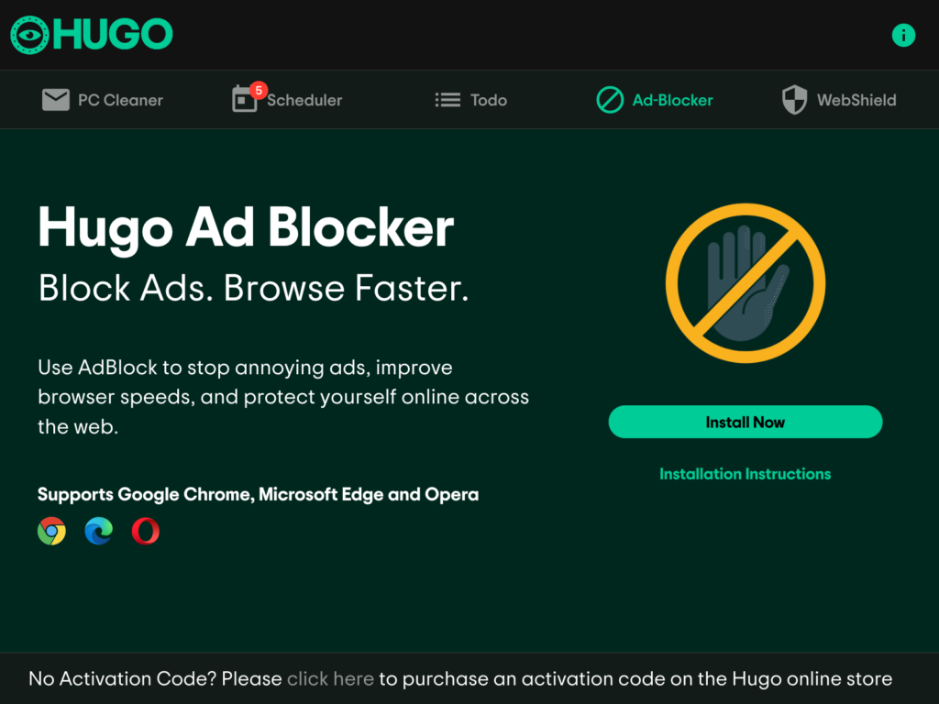Viewport: 939px width, 704px height.
Task: Click the orange blocked-hand graphic
Action: (746, 283)
